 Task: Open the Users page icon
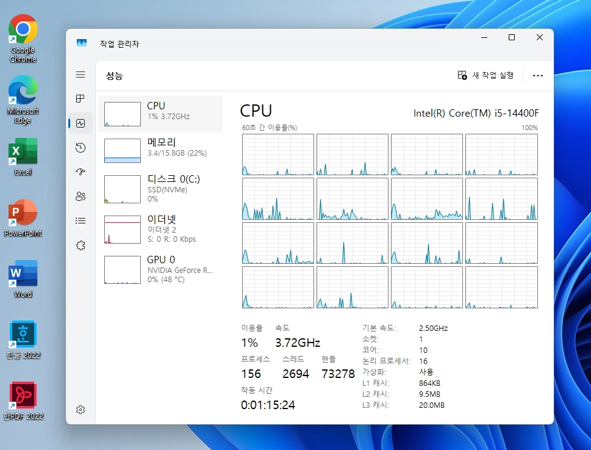[x=81, y=196]
